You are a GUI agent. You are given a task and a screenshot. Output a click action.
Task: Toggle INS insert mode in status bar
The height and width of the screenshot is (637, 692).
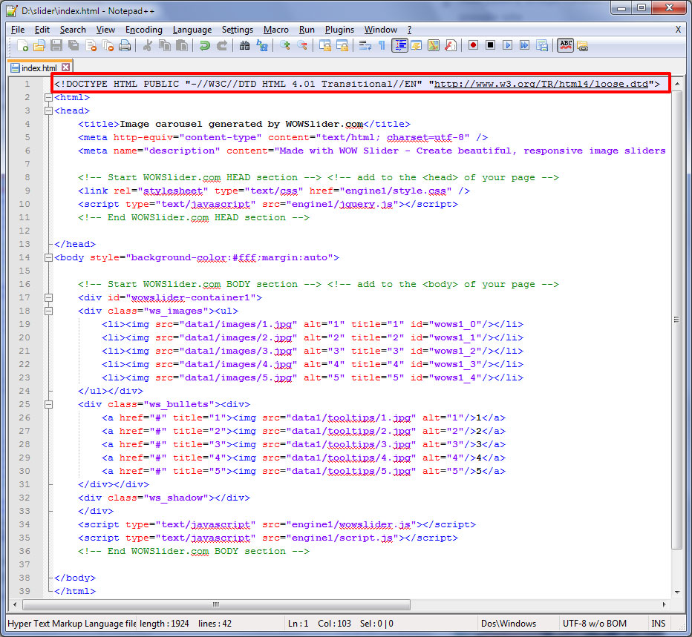pyautogui.click(x=658, y=624)
